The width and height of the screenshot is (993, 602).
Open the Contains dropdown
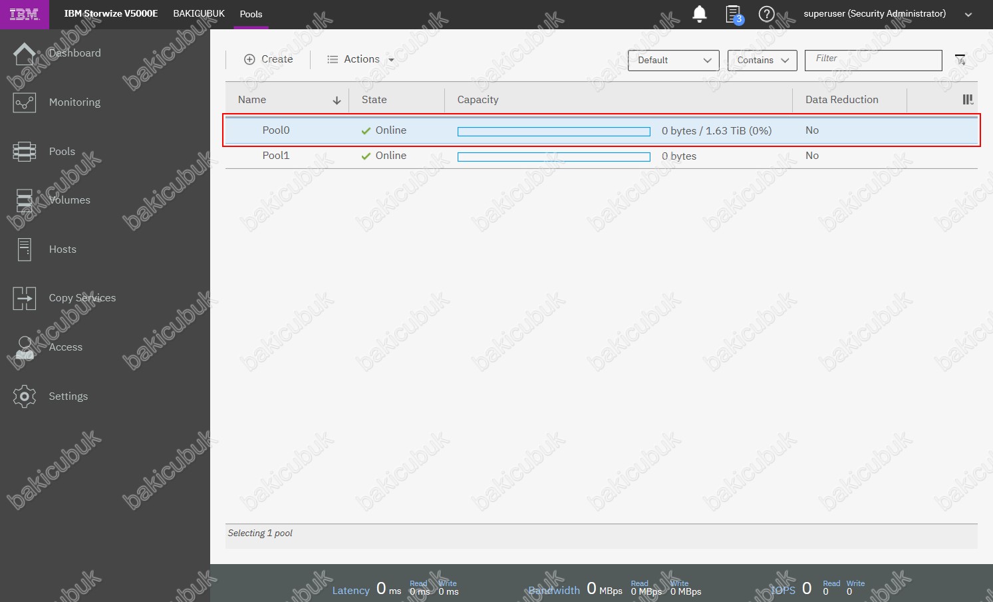[762, 60]
